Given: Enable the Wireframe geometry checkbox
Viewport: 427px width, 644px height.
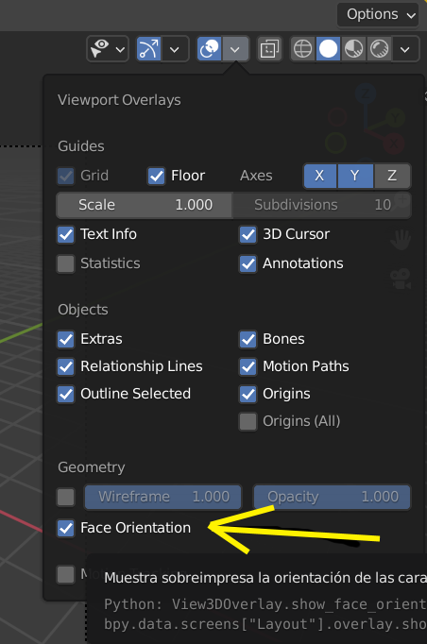Looking at the screenshot, I should pyautogui.click(x=66, y=497).
